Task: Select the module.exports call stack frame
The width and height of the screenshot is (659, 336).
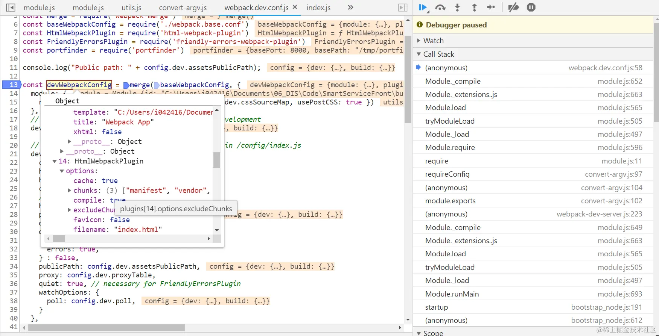Action: tap(534, 201)
